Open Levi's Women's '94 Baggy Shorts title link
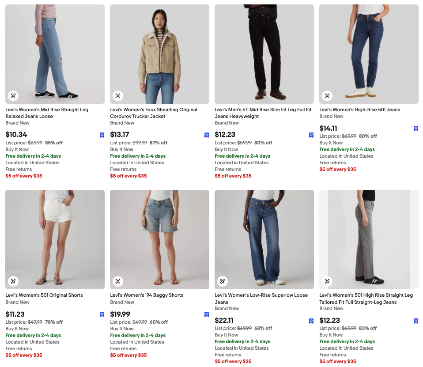 tap(147, 295)
